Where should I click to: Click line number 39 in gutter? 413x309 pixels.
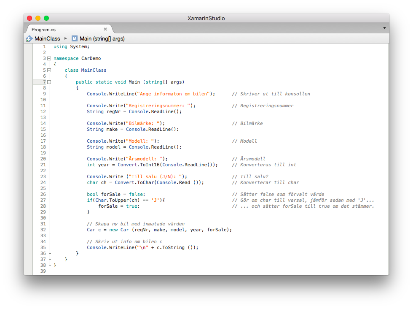tap(43, 271)
